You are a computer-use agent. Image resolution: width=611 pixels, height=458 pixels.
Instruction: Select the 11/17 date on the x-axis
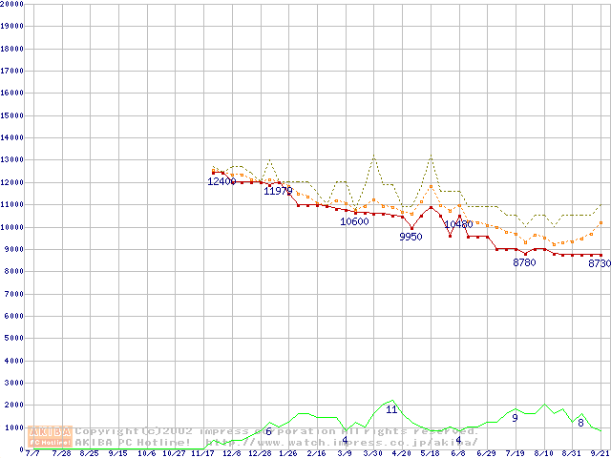(x=203, y=453)
